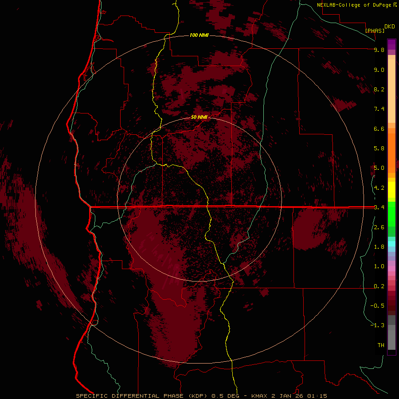
Task: Click the 7.4 color scale value
Action: point(379,109)
